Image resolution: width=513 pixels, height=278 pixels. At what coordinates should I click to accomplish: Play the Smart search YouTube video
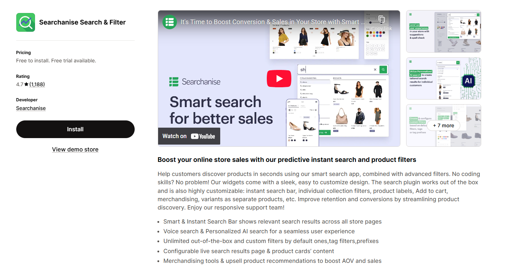279,78
